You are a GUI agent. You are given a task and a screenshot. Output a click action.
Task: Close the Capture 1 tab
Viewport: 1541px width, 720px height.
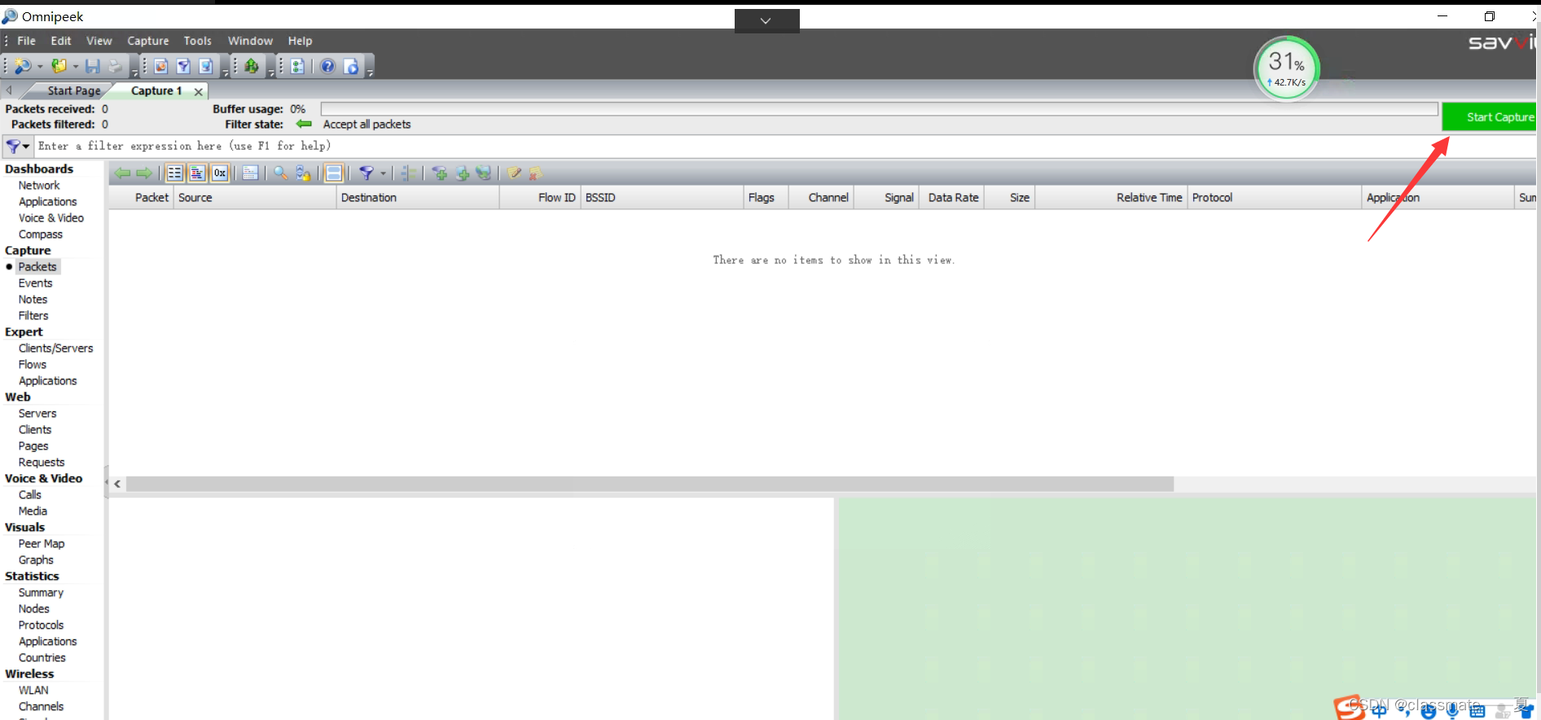point(198,91)
